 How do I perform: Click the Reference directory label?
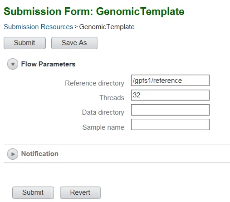click(94, 83)
